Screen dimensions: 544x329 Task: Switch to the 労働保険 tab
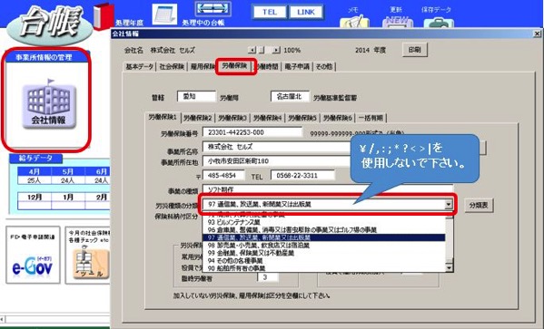tap(235, 66)
